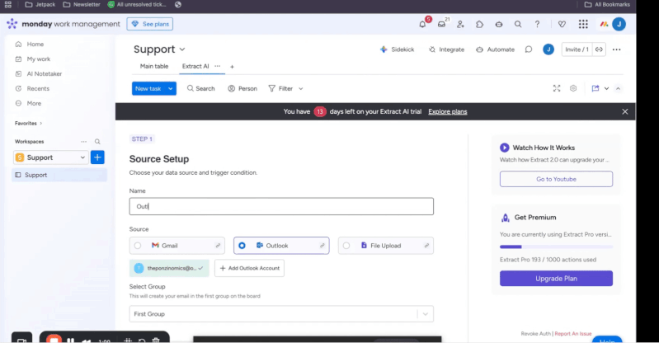This screenshot has height=343, width=659.
Task: Open the board discussion speech bubble icon
Action: tap(529, 49)
